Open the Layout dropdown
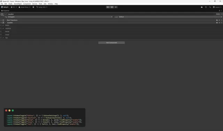223x131 pixels. 217,7
